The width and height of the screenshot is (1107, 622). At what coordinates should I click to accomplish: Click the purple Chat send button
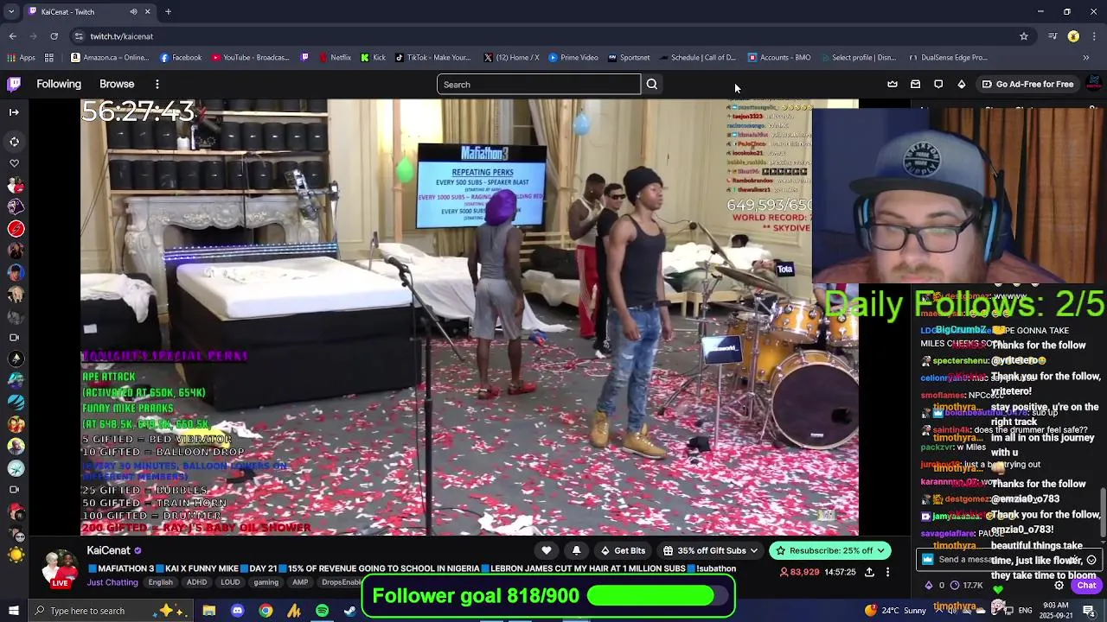pyautogui.click(x=1086, y=585)
